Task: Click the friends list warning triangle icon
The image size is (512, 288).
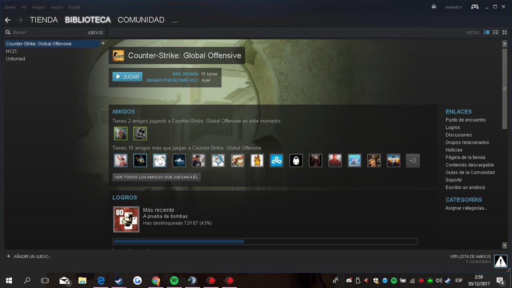Action: pyautogui.click(x=500, y=261)
